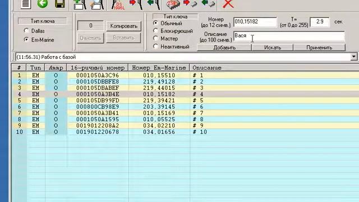Click the (11:56.31) Работа с базой log text

pyautogui.click(x=46, y=57)
